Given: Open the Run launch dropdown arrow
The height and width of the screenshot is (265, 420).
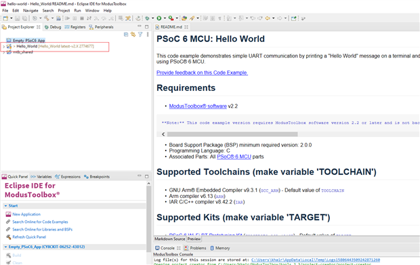Looking at the screenshot, I should point(165,18).
